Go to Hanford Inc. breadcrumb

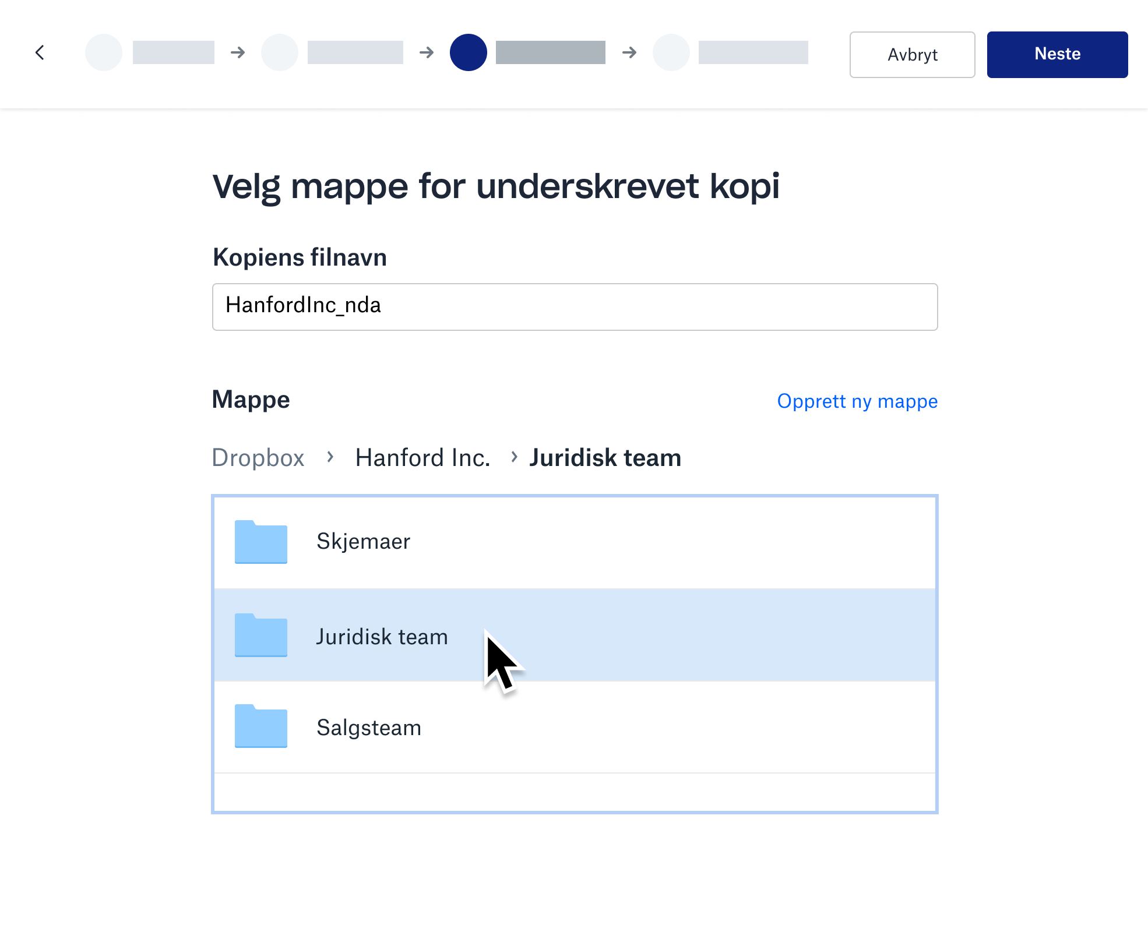tap(422, 458)
